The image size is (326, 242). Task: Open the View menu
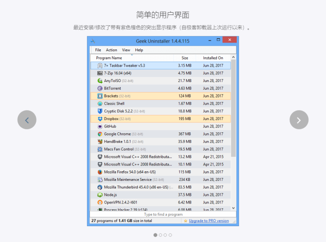point(126,50)
